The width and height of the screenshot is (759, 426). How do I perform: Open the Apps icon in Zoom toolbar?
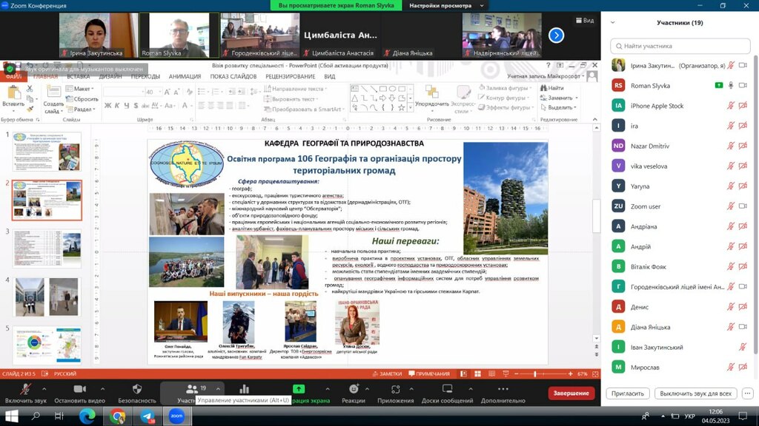(x=396, y=389)
